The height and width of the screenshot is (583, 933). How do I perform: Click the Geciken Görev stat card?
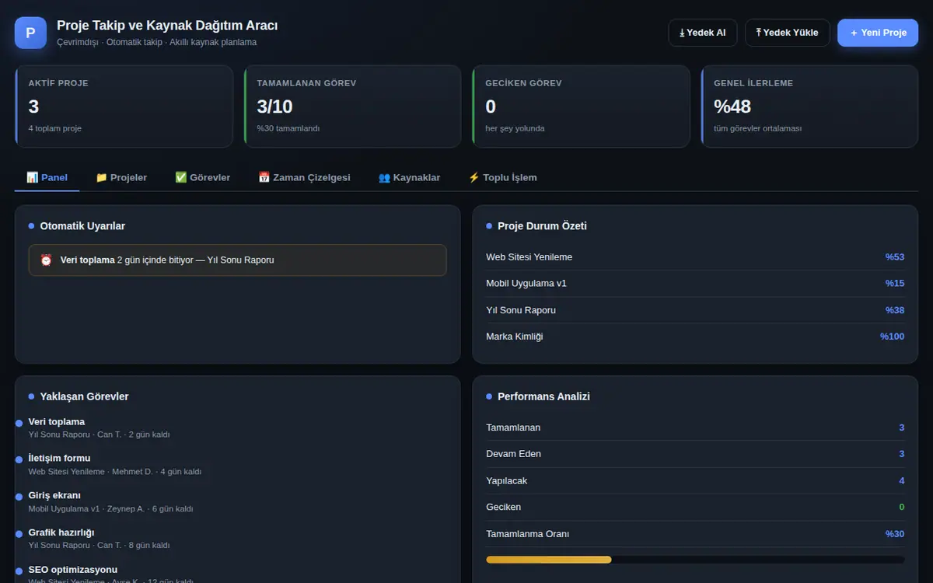point(581,106)
